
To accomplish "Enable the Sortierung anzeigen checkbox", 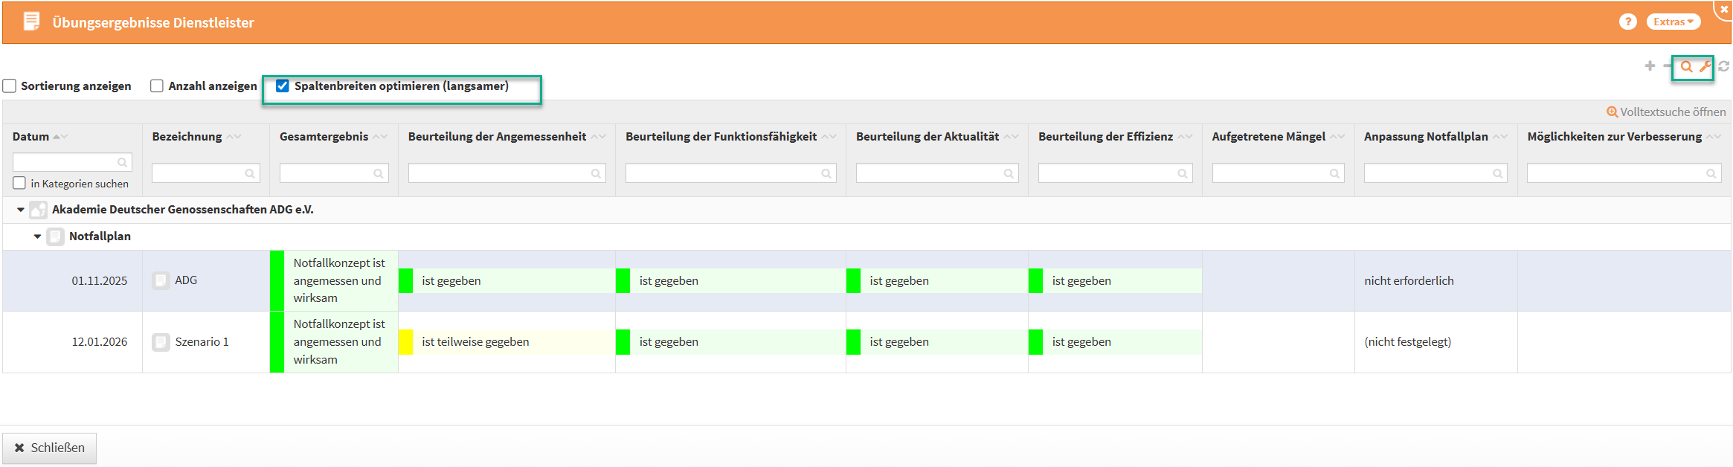I will point(10,86).
